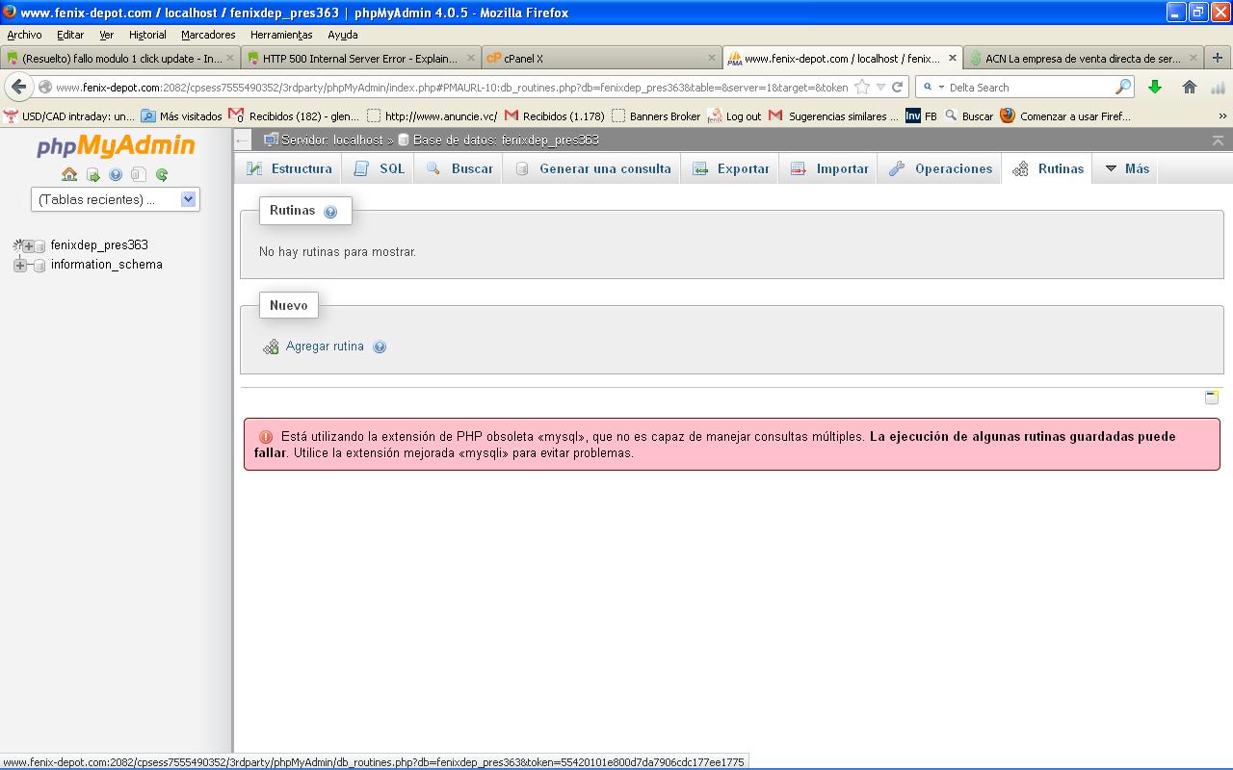The height and width of the screenshot is (770, 1233).
Task: Select information_schema database in sidebar
Action: pyautogui.click(x=106, y=265)
